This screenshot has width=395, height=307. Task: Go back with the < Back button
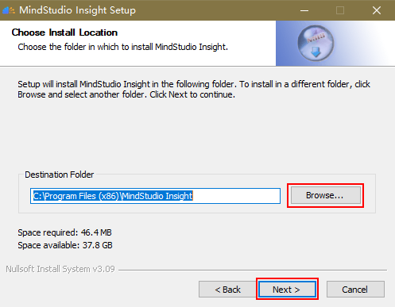tap(227, 290)
